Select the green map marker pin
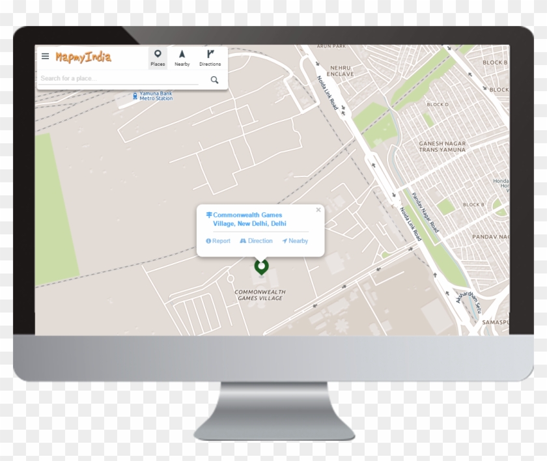Image resolution: width=547 pixels, height=461 pixels. pyautogui.click(x=261, y=268)
